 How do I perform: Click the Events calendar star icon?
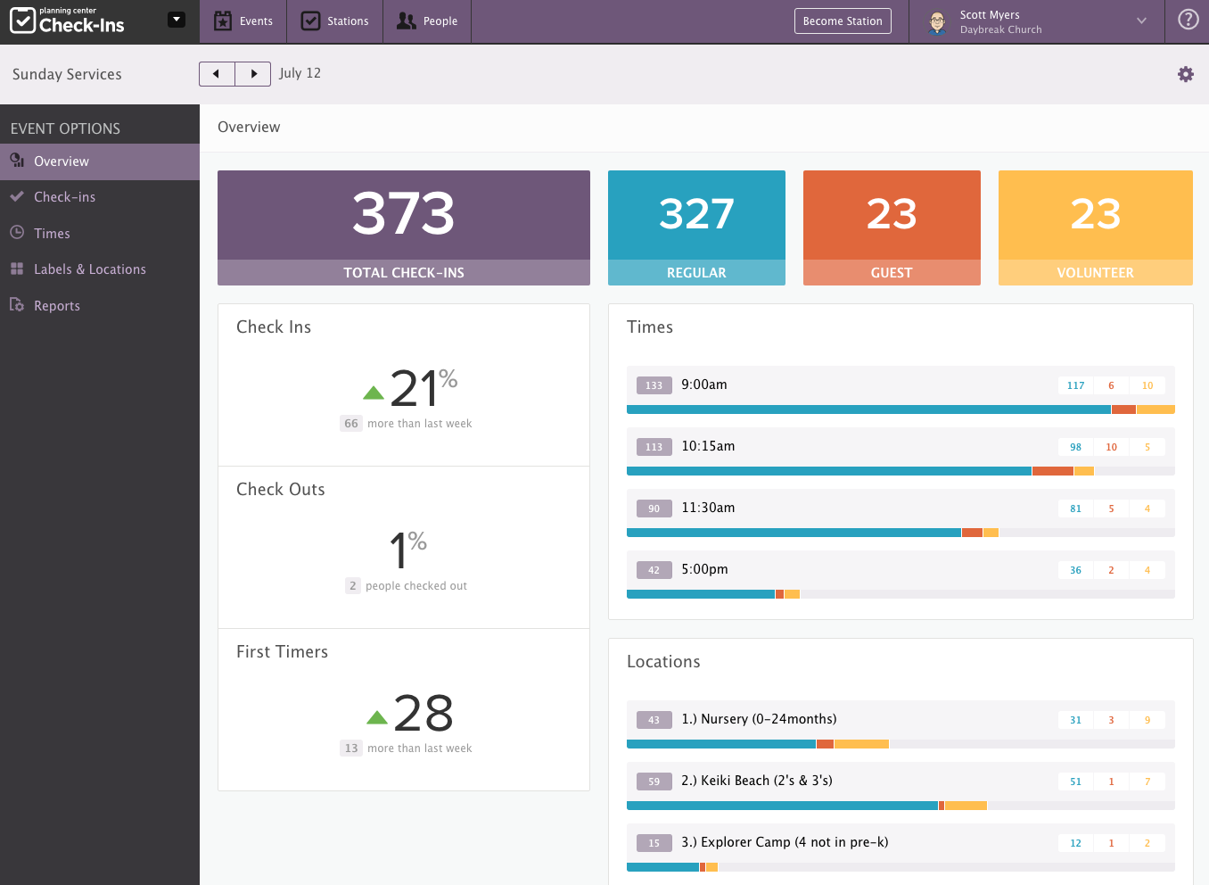coord(223,21)
